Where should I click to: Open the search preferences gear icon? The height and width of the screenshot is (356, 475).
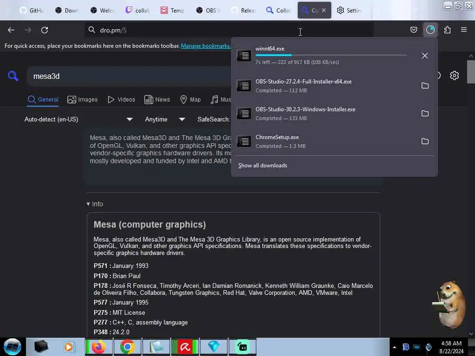coord(454,76)
